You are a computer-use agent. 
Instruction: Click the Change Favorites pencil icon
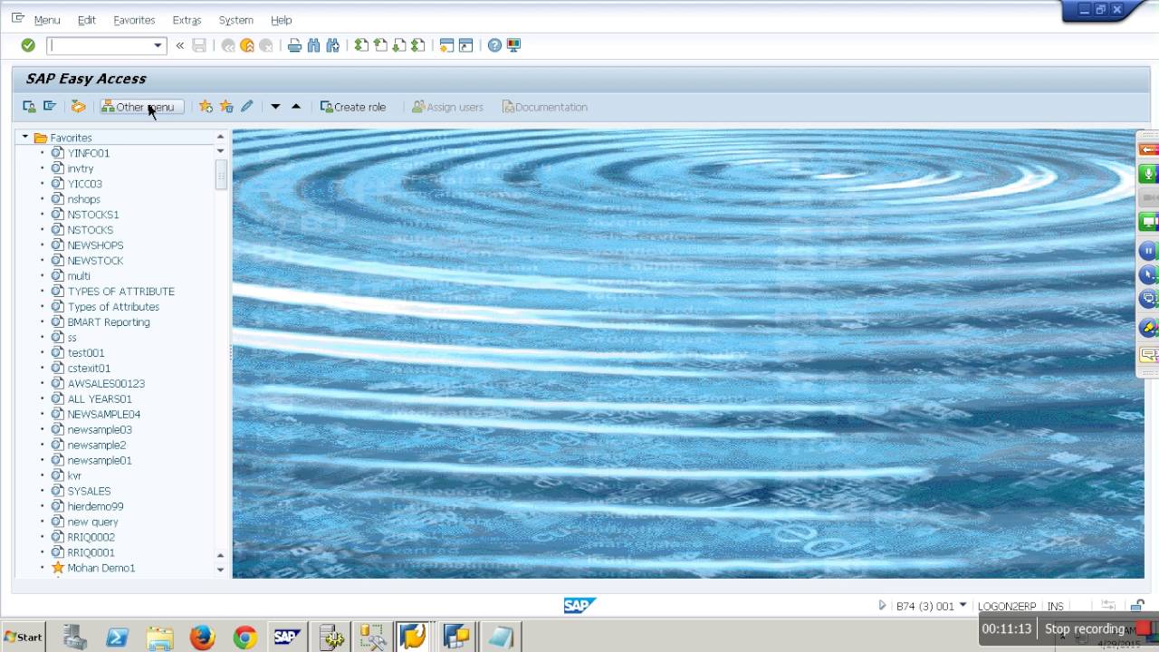246,107
